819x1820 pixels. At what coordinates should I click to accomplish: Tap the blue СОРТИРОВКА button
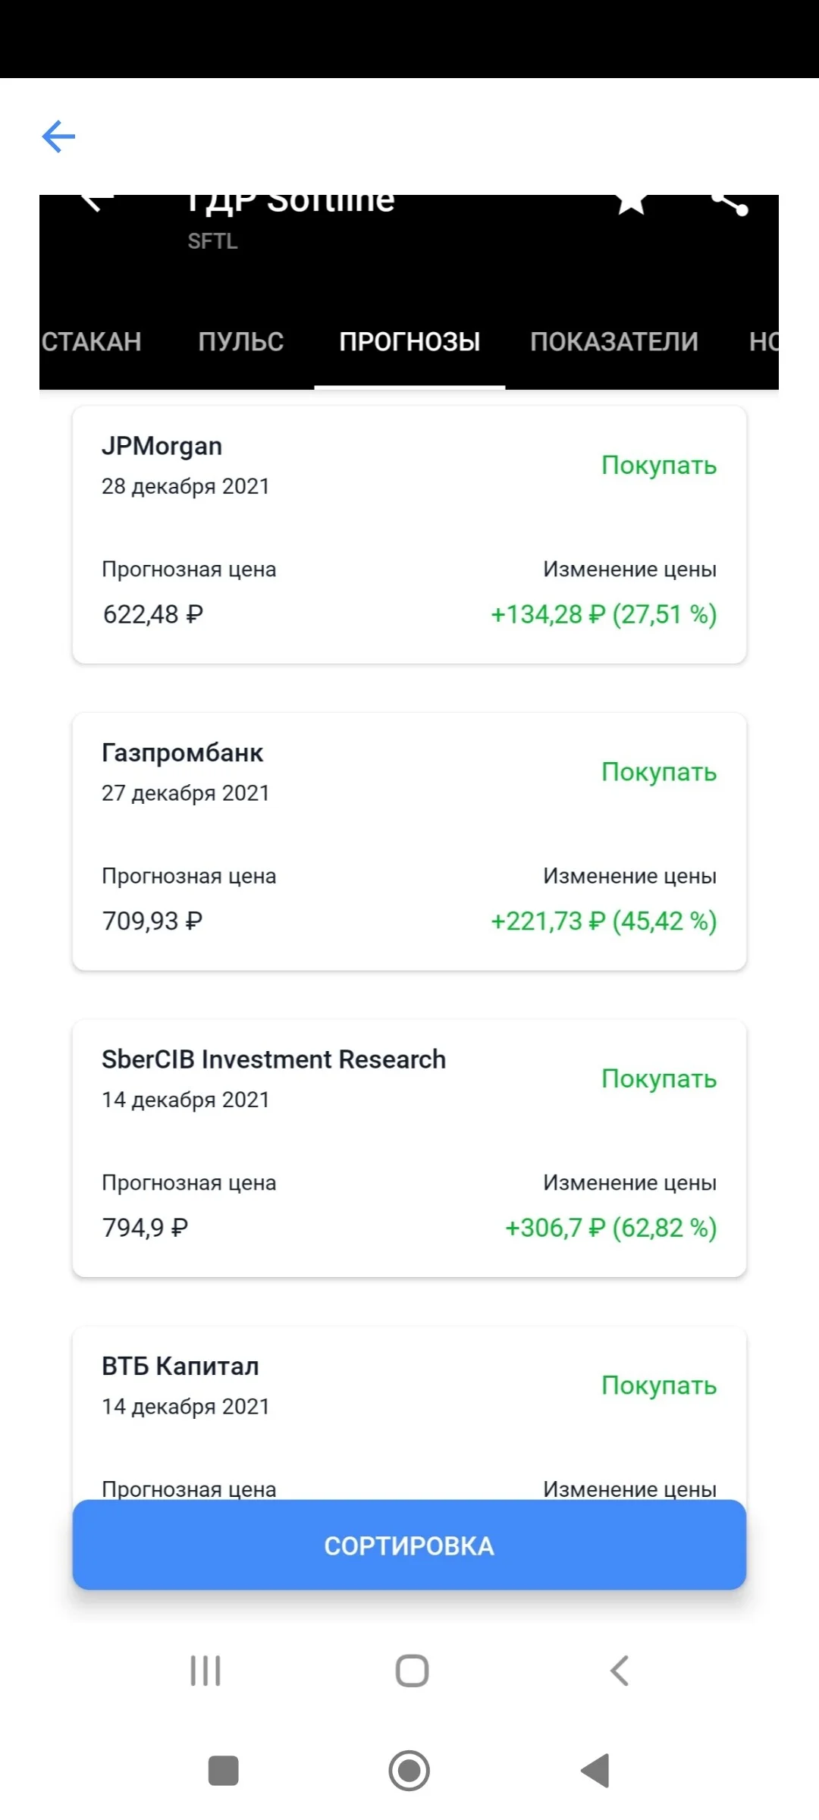tap(409, 1545)
